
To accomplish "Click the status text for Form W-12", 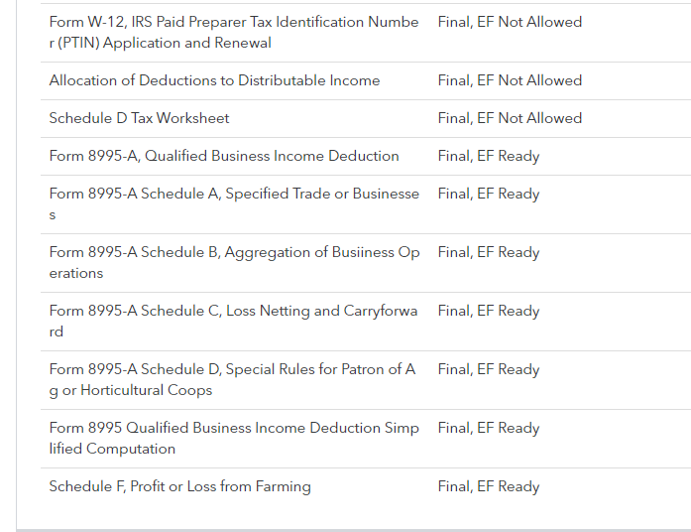I will click(510, 22).
